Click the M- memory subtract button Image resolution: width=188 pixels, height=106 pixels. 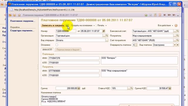tap(174, 15)
